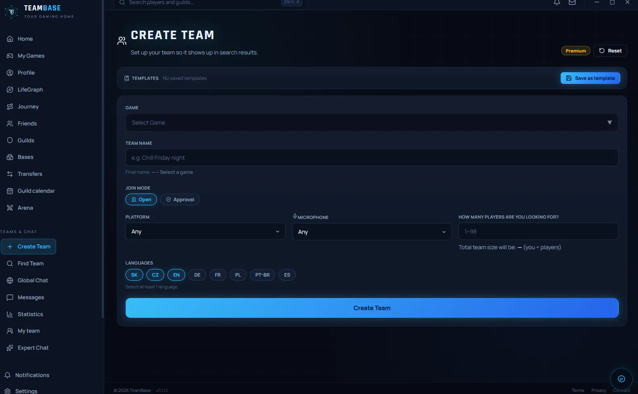Click the Global Chat globe icon
The image size is (638, 394).
tap(10, 281)
